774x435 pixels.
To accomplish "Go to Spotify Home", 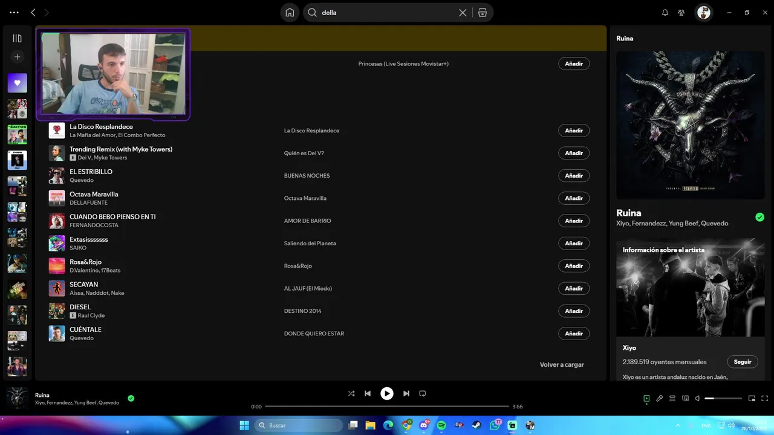I will tap(290, 13).
